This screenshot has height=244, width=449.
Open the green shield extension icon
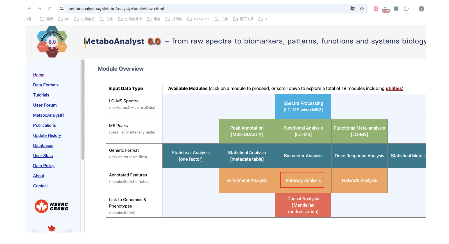tap(396, 9)
